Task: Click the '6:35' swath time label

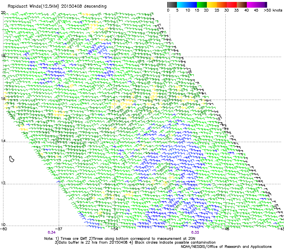Action: pos(195,233)
